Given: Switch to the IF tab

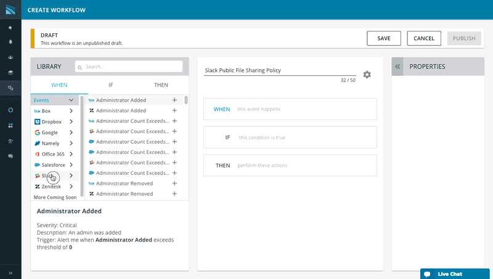Looking at the screenshot, I should 111,85.
